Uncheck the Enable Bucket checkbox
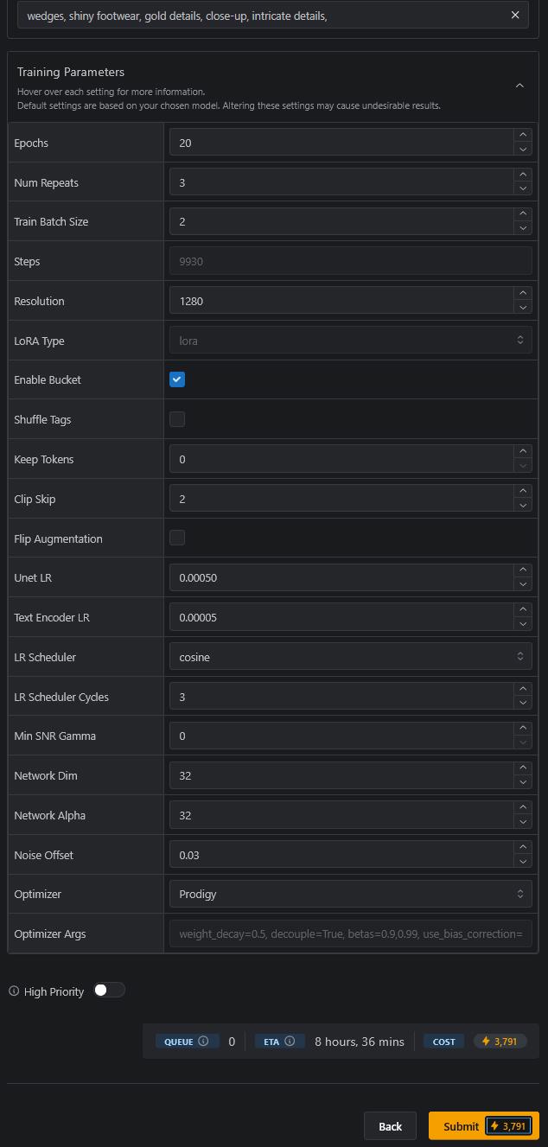This screenshot has height=1147, width=548. [177, 379]
